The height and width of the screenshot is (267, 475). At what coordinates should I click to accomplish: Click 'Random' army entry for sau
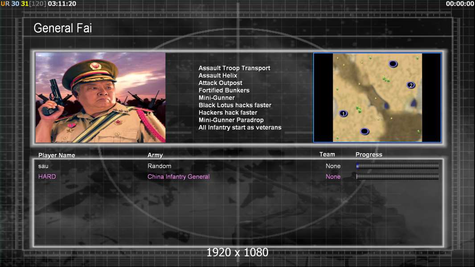point(160,166)
